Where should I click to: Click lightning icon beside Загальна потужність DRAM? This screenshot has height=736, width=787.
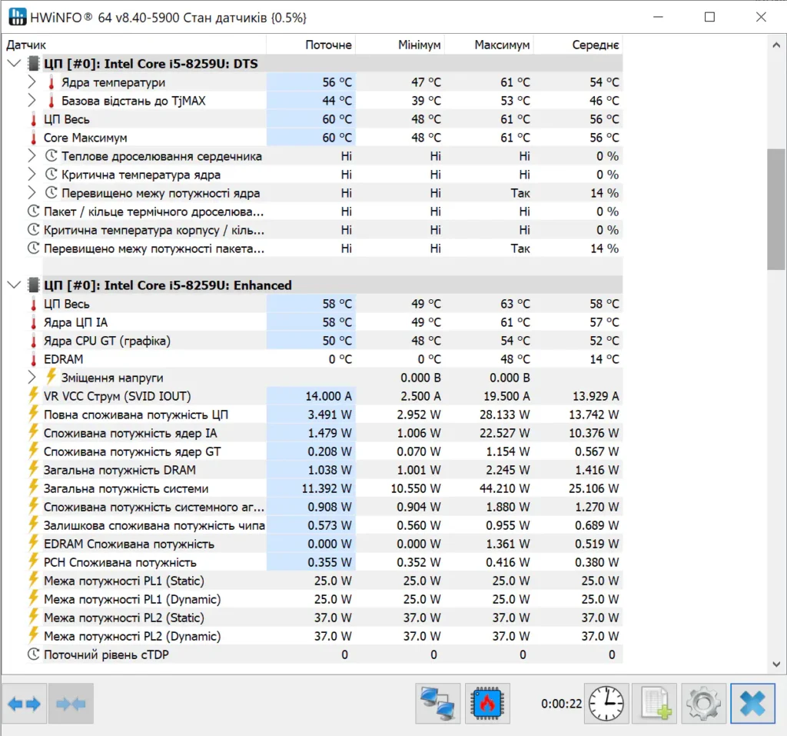(34, 468)
